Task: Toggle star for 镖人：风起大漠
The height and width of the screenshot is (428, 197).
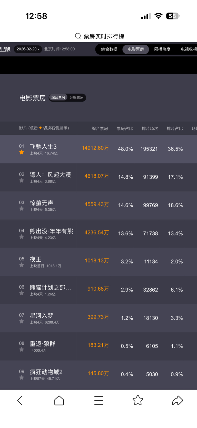Action: [22, 181]
